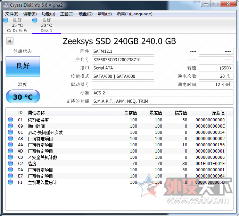
Task: Click raw value 000000000006
Action: point(210,157)
